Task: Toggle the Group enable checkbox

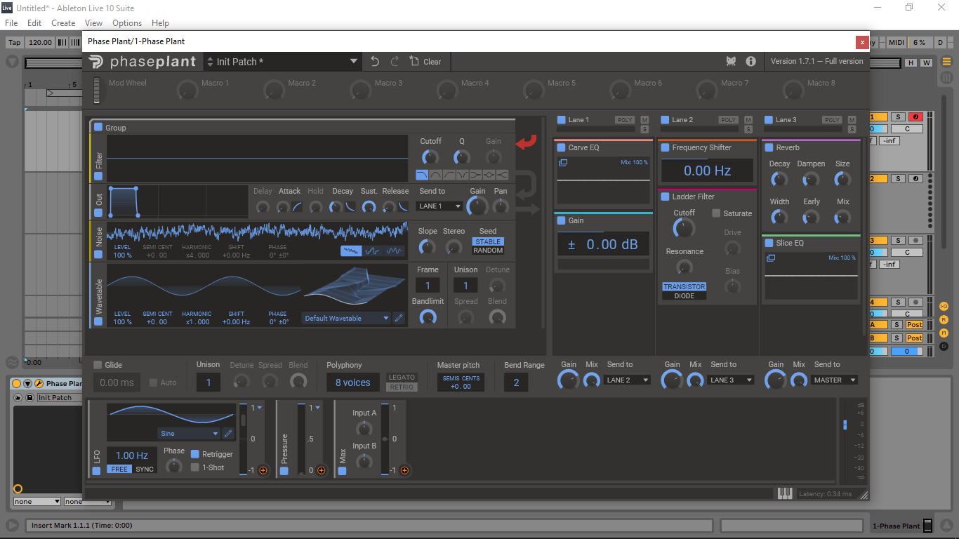Action: 98,128
